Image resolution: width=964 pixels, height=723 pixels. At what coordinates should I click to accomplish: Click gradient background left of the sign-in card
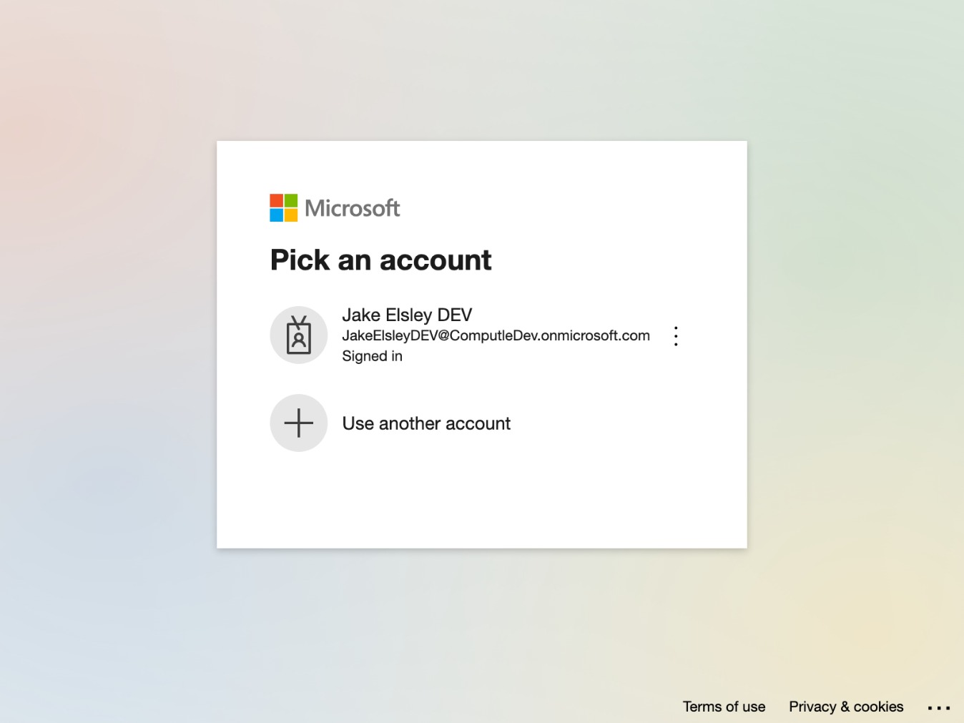(107, 343)
